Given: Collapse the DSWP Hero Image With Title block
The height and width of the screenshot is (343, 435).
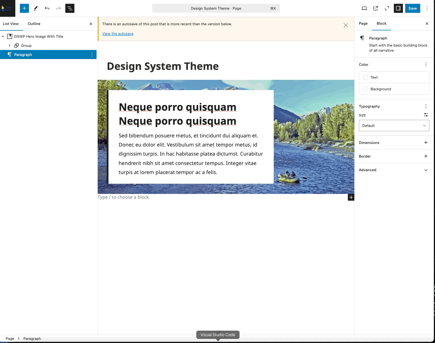Looking at the screenshot, I should [3, 36].
